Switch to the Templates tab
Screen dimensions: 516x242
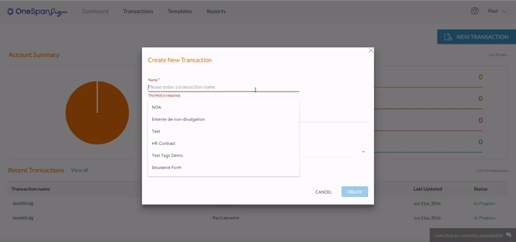point(180,11)
